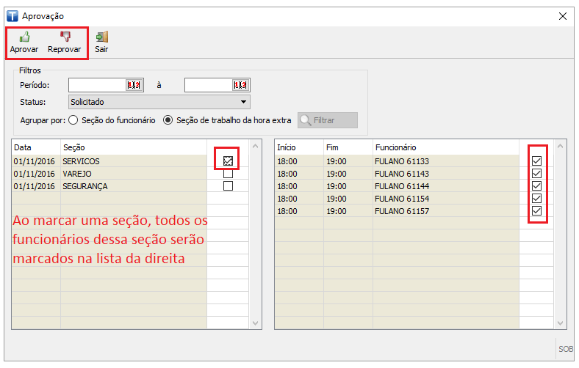Image resolution: width=579 pixels, height=368 pixels.
Task: Close the Aprovação window
Action: (x=563, y=15)
